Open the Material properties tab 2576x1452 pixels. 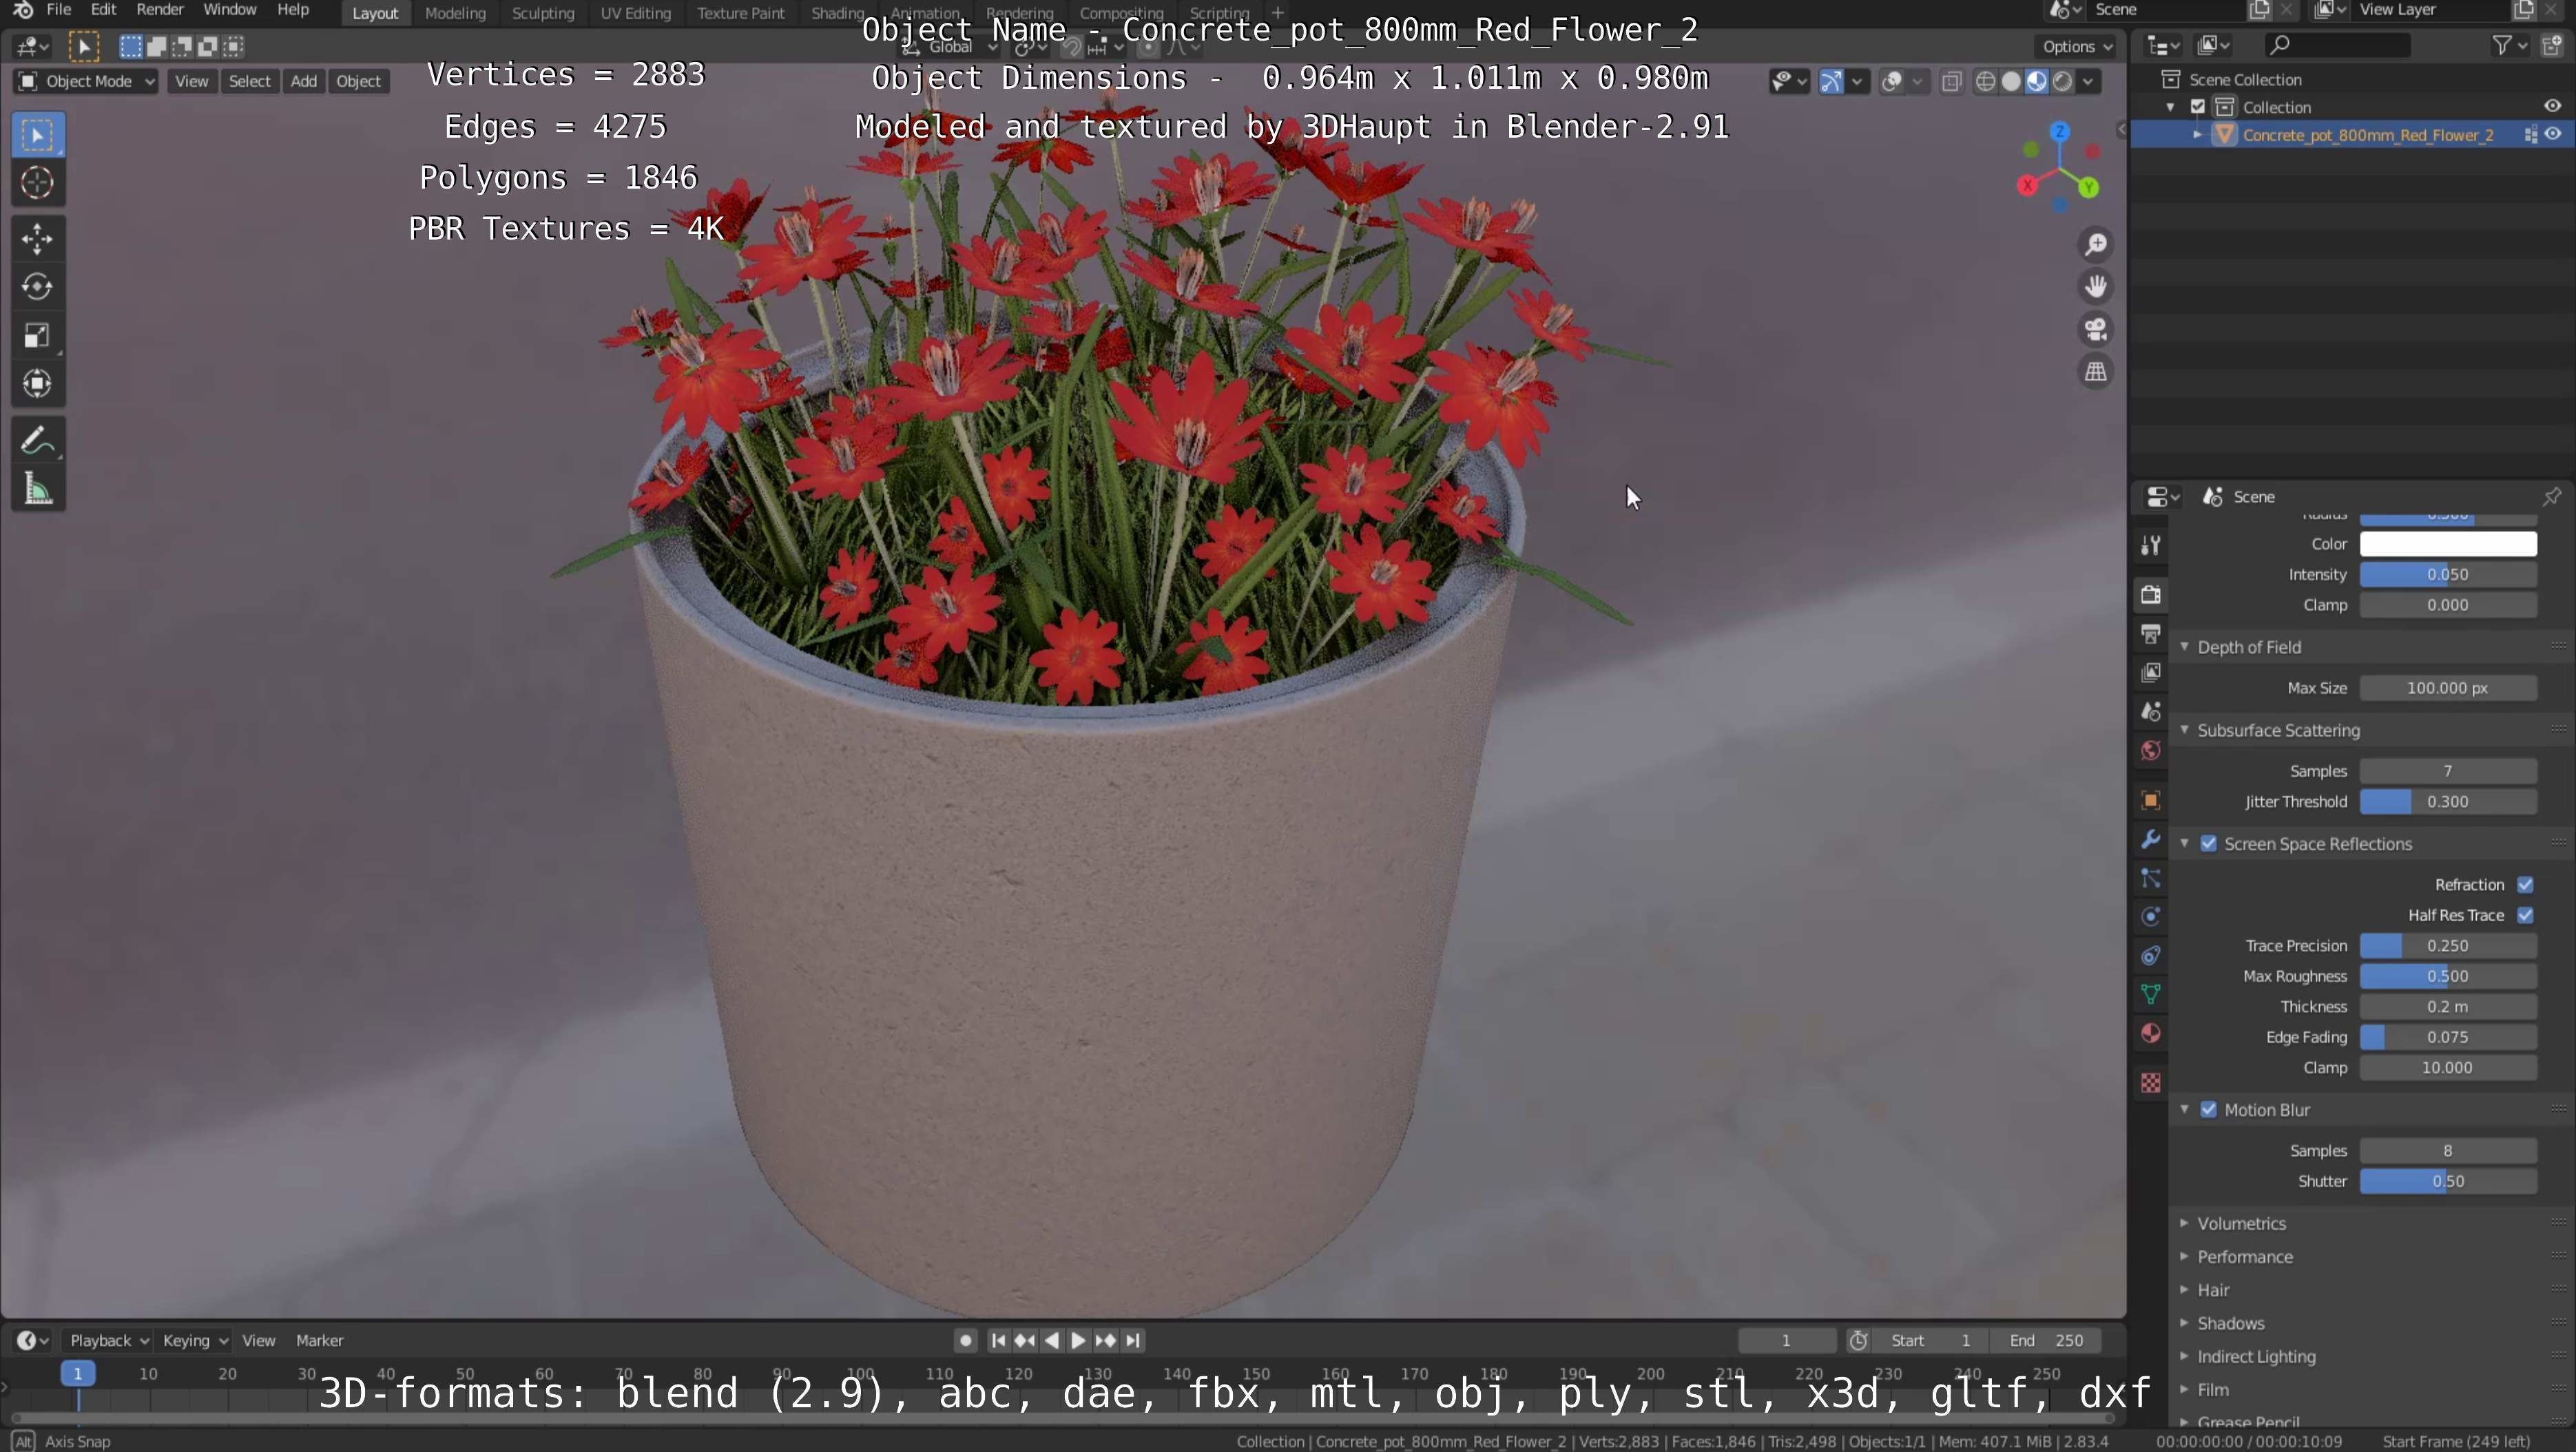coord(2151,1033)
